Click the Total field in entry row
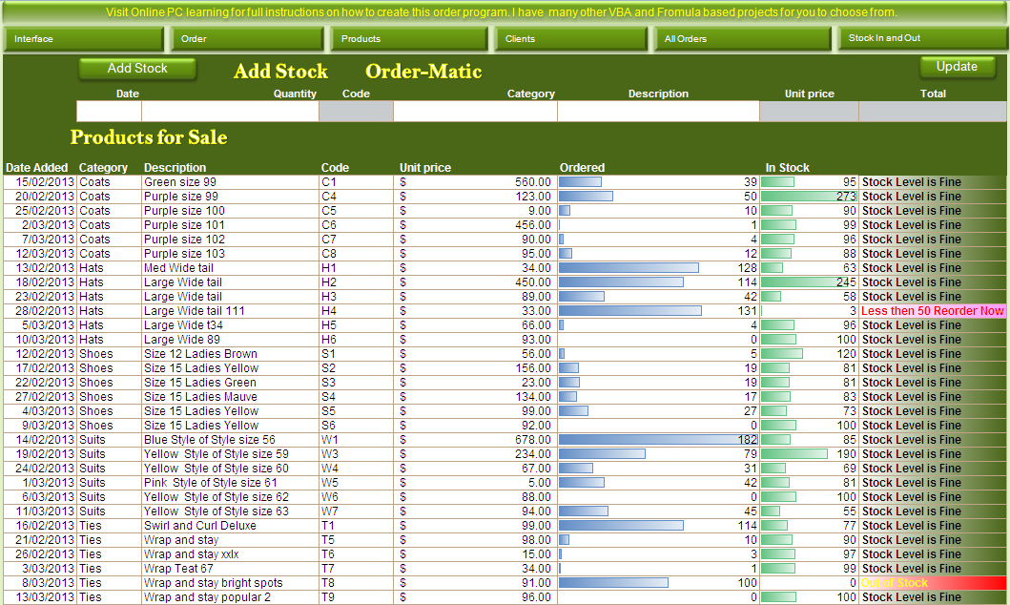The image size is (1010, 605). point(932,112)
